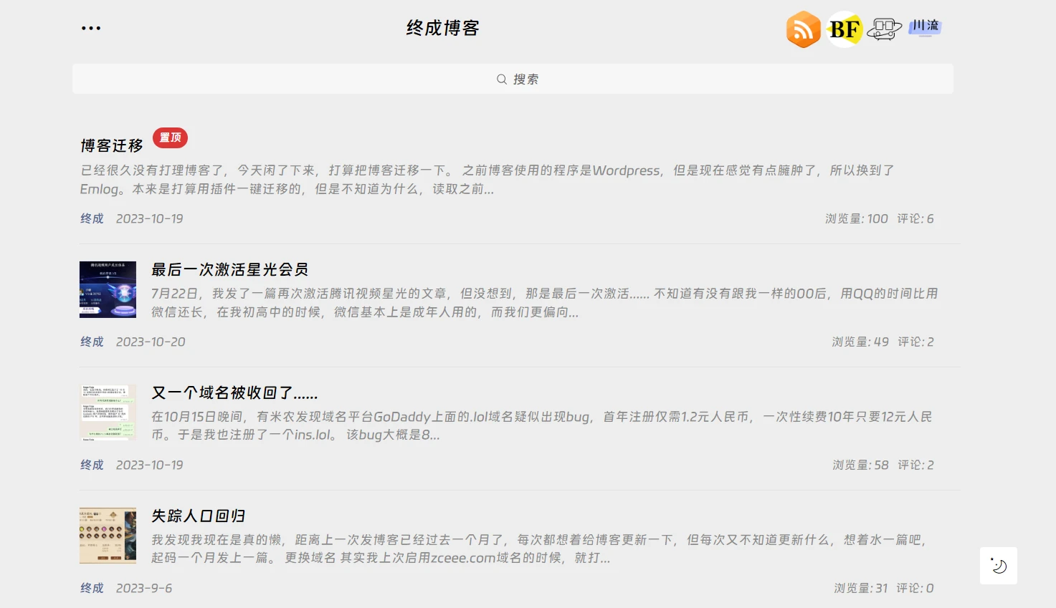This screenshot has height=608, width=1056.
Task: Open the 博客迁移 post
Action: coord(112,146)
